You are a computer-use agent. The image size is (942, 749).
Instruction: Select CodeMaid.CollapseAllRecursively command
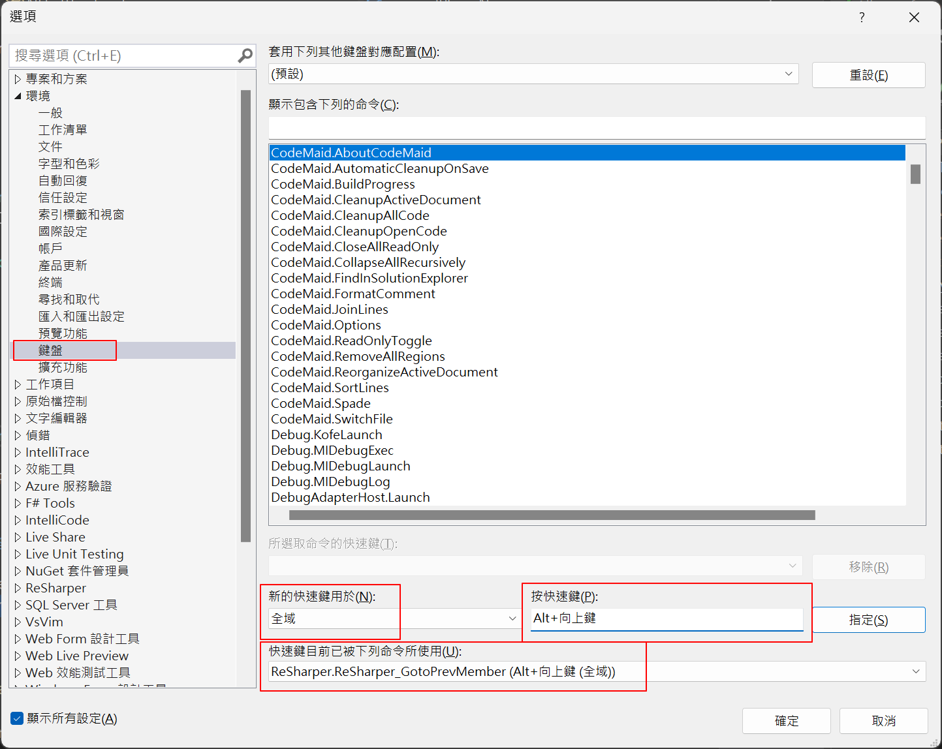coord(368,262)
